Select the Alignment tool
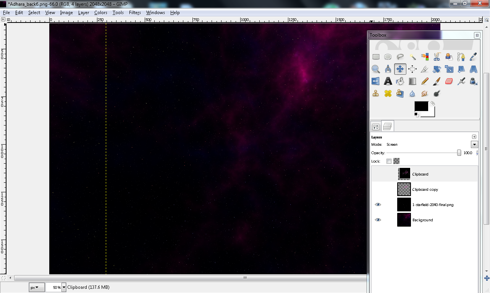The width and height of the screenshot is (490, 293). [x=412, y=69]
